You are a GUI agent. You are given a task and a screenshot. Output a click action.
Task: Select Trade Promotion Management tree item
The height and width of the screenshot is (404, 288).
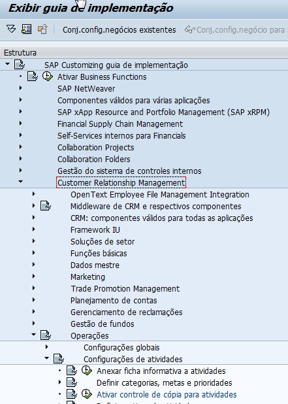(125, 288)
